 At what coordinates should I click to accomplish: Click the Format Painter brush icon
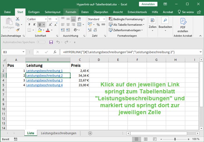[17, 30]
